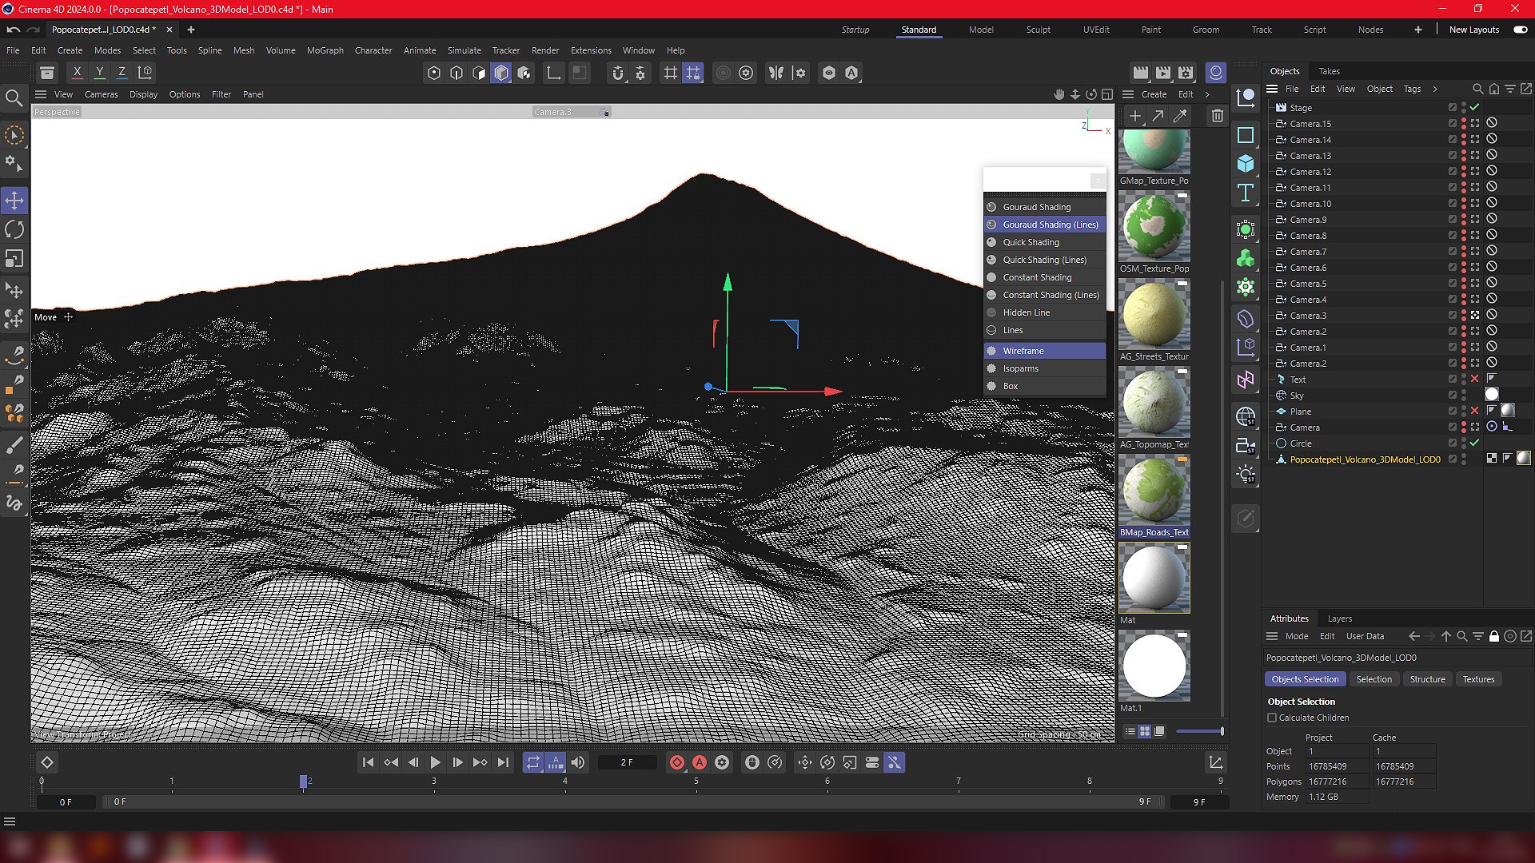The width and height of the screenshot is (1535, 863).
Task: Enable snapping magnet icon
Action: click(x=618, y=73)
